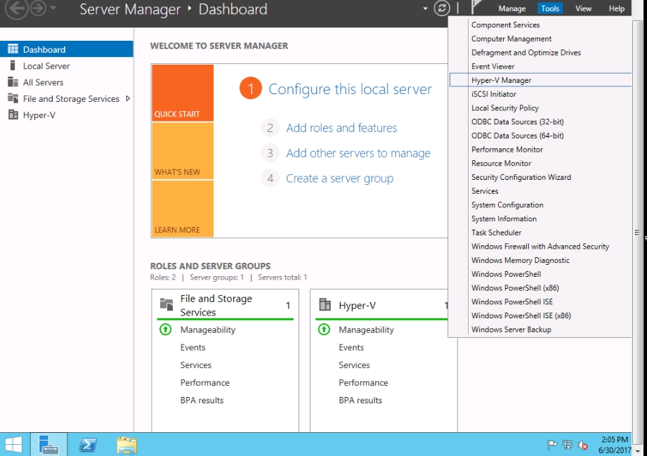
Task: Open the Windows Start button
Action: click(14, 445)
